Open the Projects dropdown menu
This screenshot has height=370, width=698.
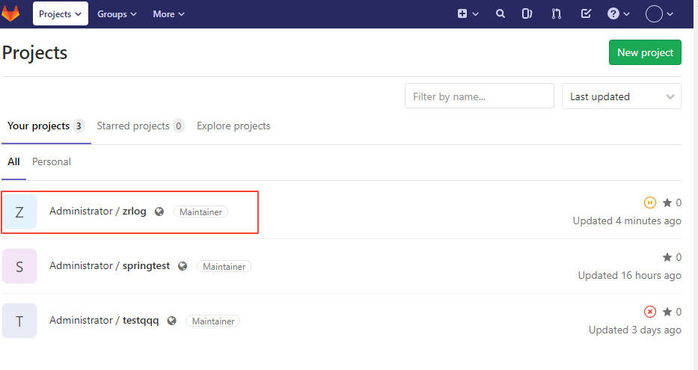(x=60, y=13)
